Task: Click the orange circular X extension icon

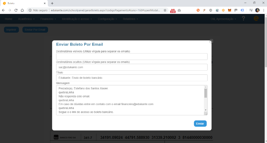Action: (x=198, y=10)
